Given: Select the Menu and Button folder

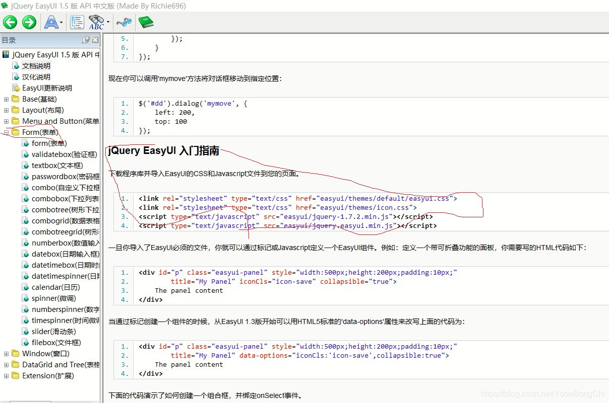Looking at the screenshot, I should 60,121.
